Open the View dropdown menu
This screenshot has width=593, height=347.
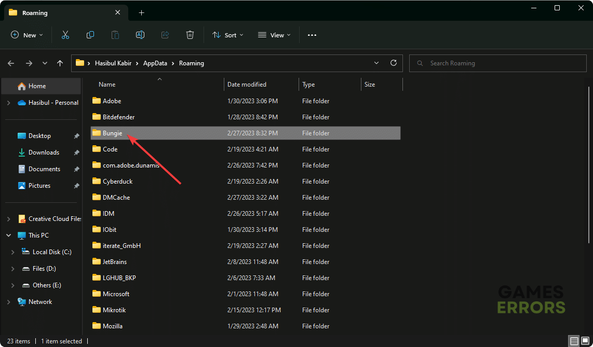pos(274,35)
